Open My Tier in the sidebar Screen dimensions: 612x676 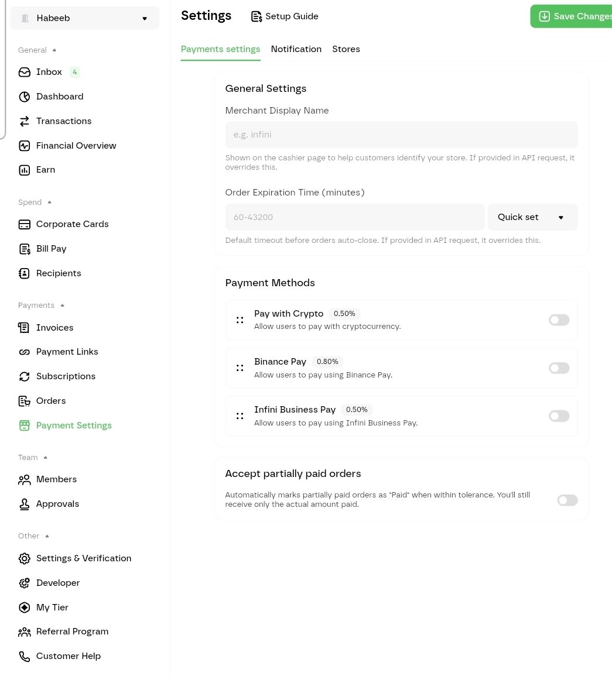(x=52, y=608)
